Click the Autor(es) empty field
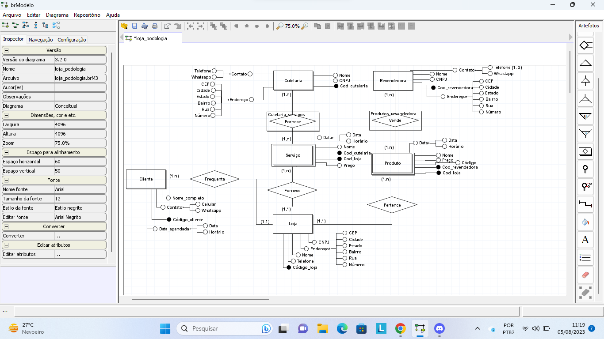This screenshot has width=604, height=339. coord(80,87)
